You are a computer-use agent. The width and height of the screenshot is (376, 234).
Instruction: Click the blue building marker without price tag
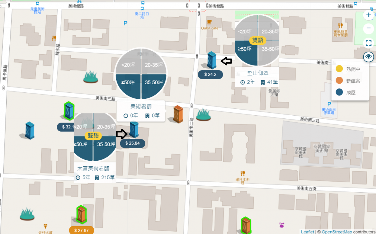(30, 130)
